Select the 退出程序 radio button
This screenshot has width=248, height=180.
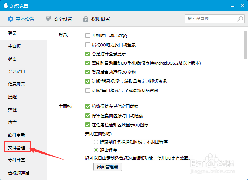click(96, 150)
